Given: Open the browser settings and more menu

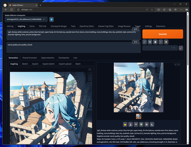Looking at the screenshot, I should (x=181, y=10).
